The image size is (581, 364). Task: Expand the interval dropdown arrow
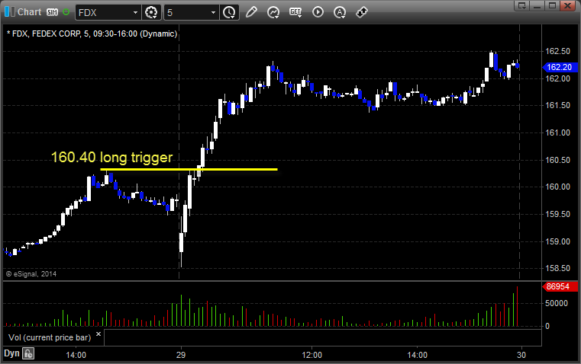tap(214, 12)
